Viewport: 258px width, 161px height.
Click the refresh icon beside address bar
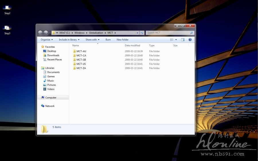point(142,33)
